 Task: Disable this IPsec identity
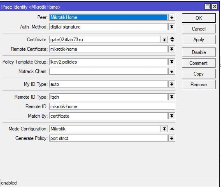click(199, 52)
